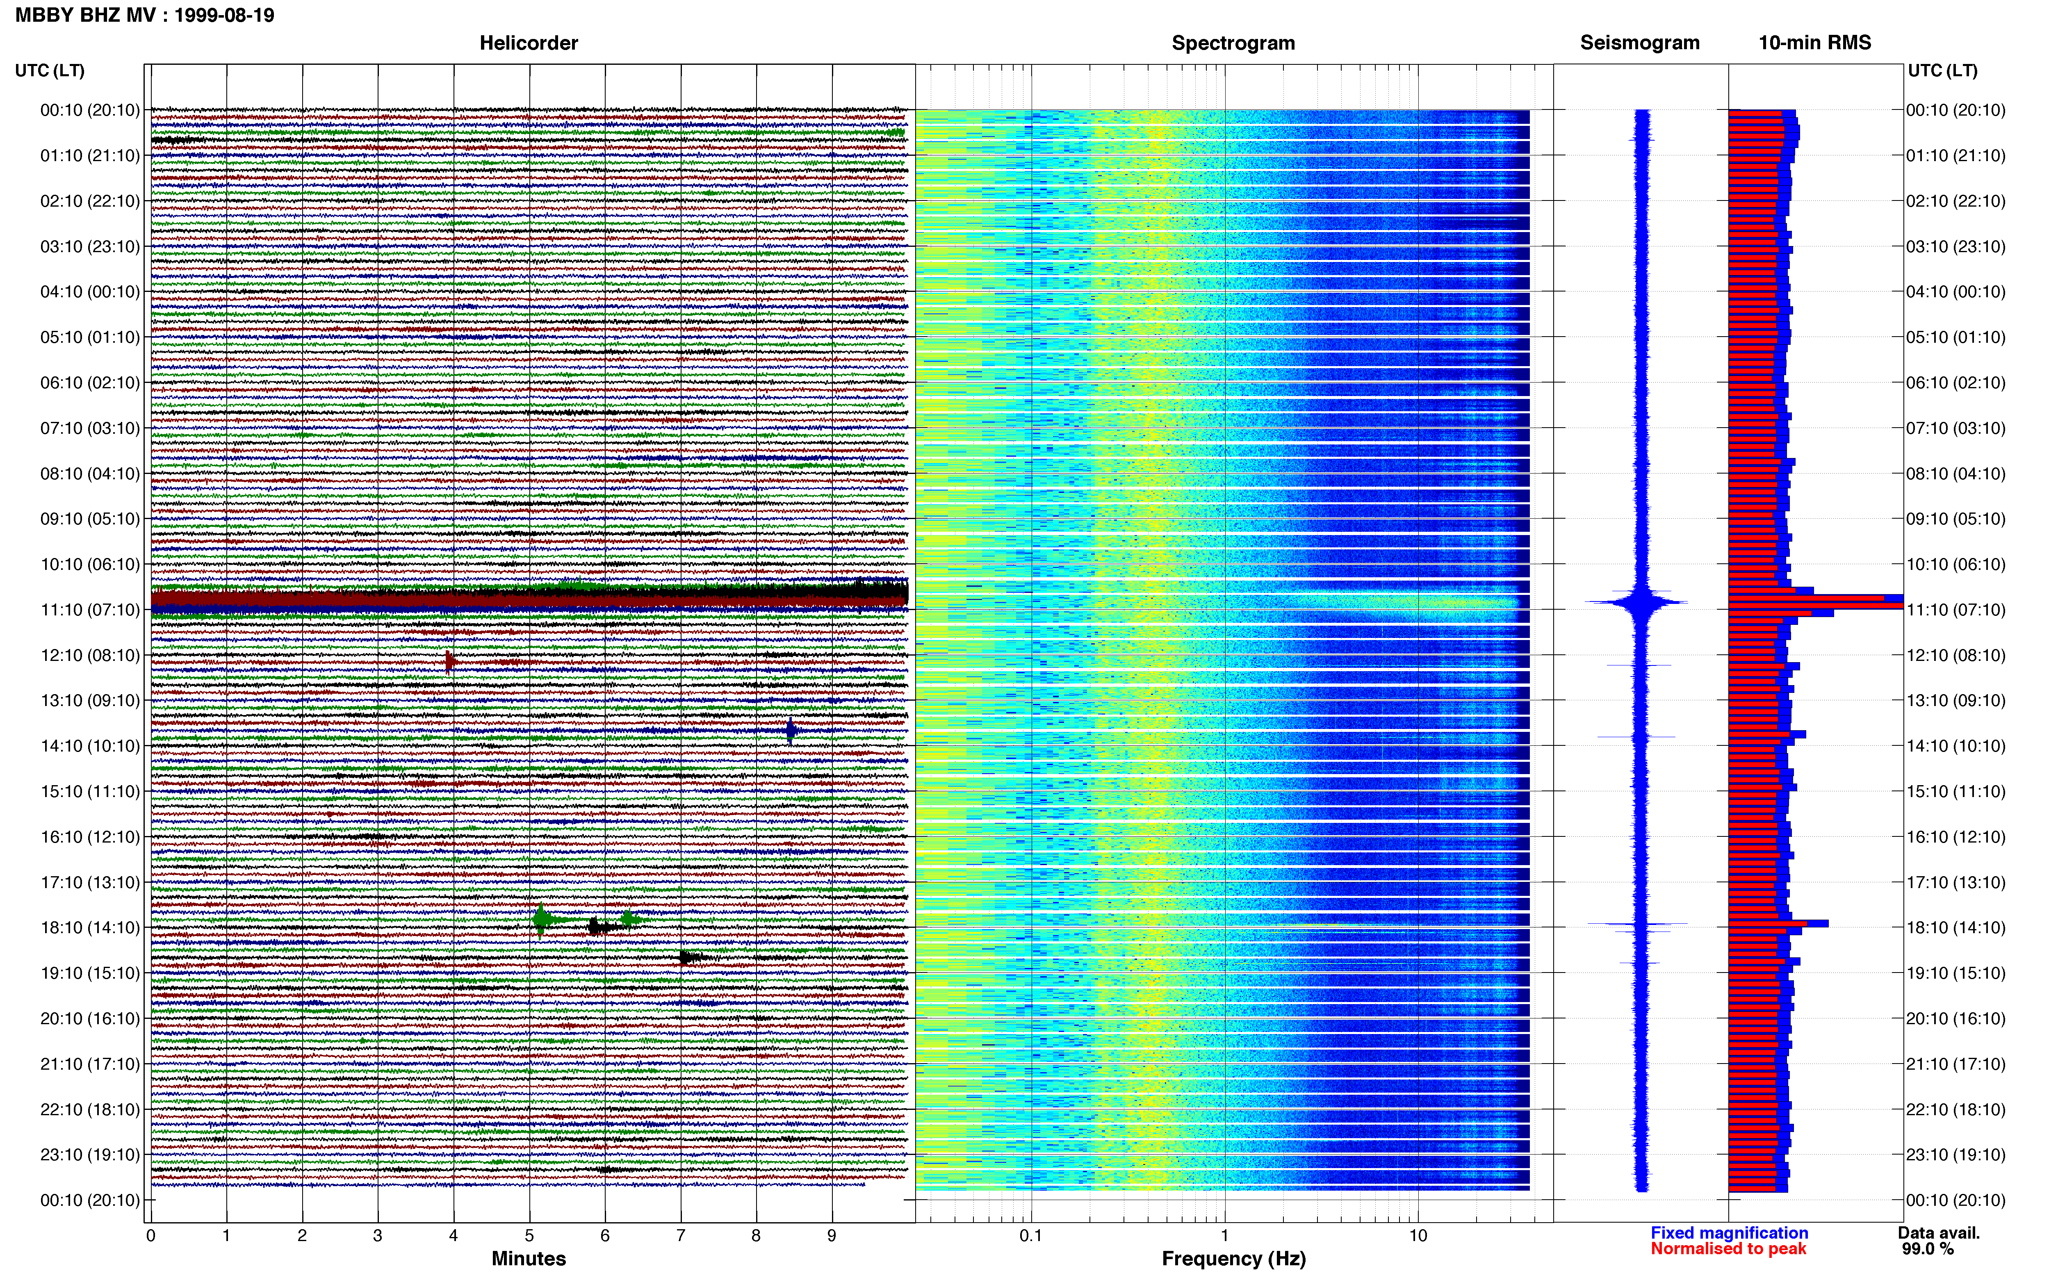Click the right time label '14:10 (10:10)'
Viewport: 2058px width, 1287px height.
click(x=1956, y=746)
